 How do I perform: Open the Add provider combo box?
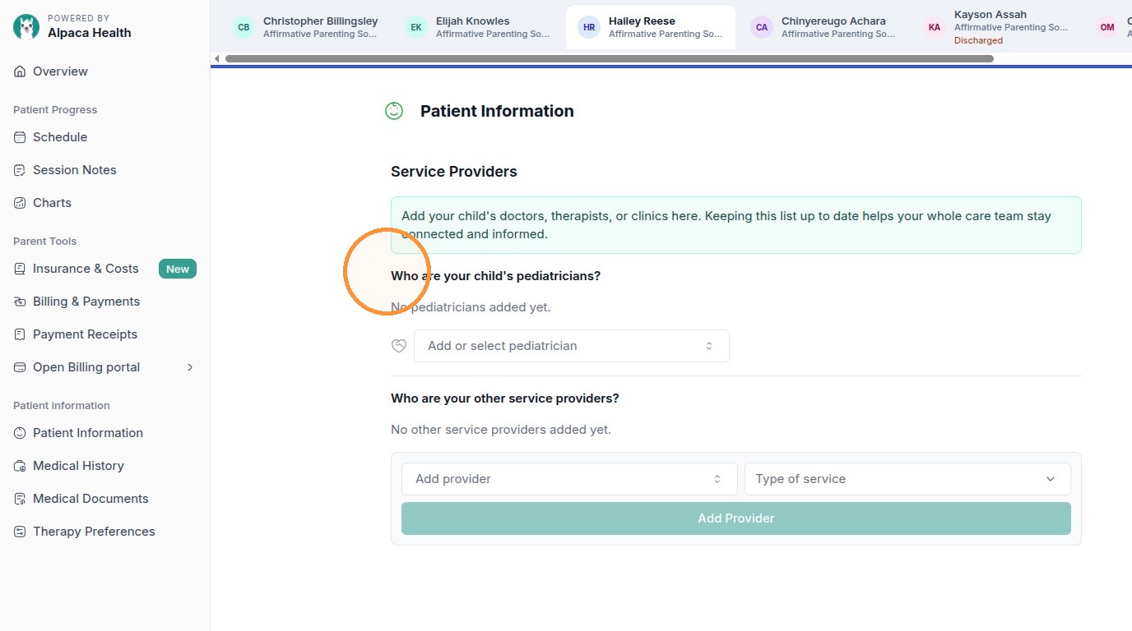pos(569,479)
